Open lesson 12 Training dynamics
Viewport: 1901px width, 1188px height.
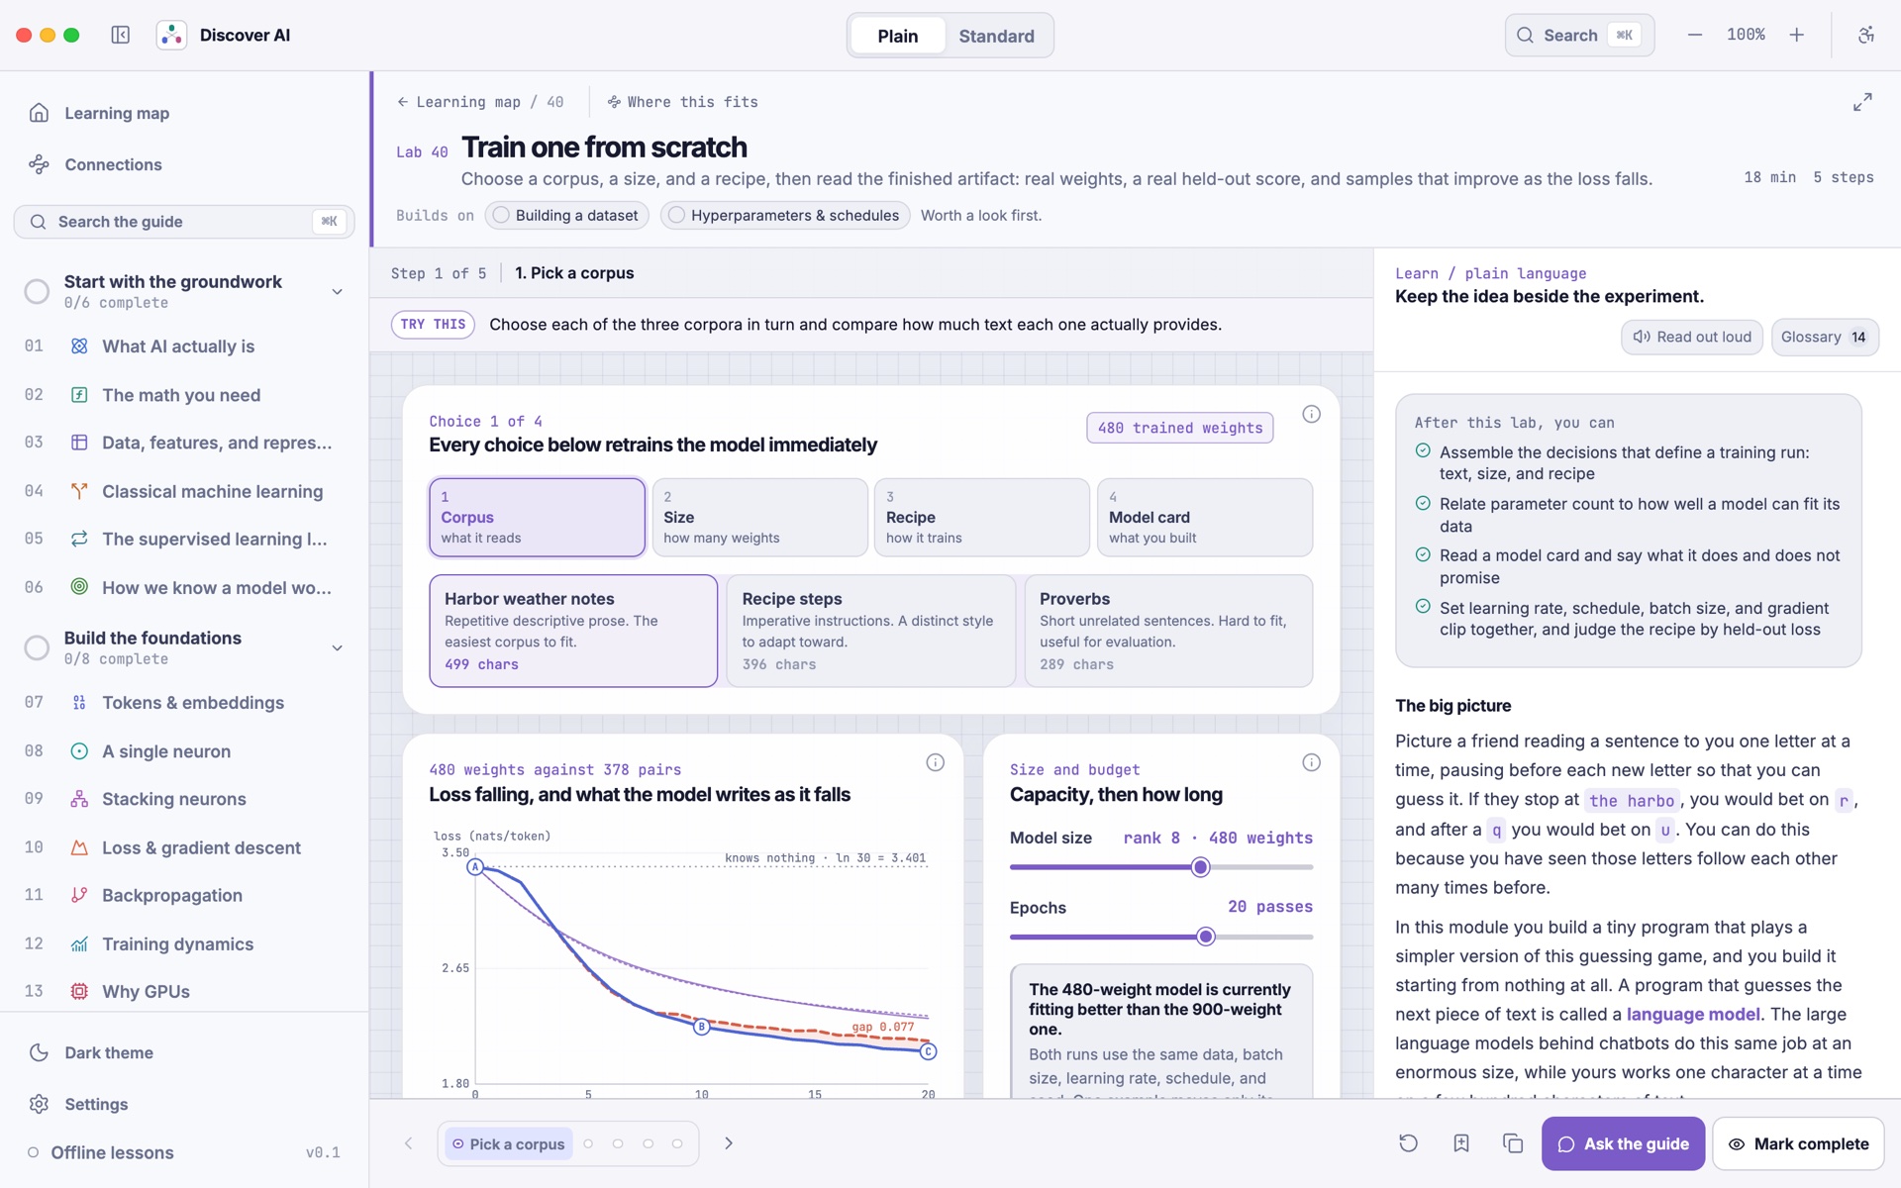click(184, 943)
